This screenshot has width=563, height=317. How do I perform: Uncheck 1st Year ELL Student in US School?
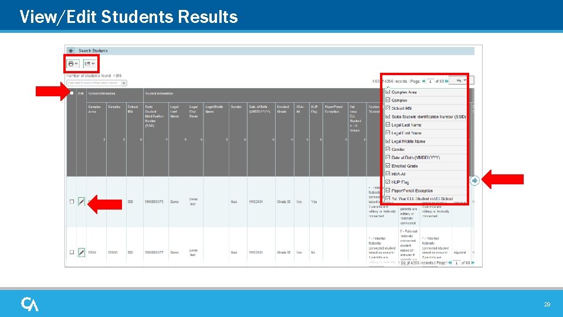[x=388, y=198]
